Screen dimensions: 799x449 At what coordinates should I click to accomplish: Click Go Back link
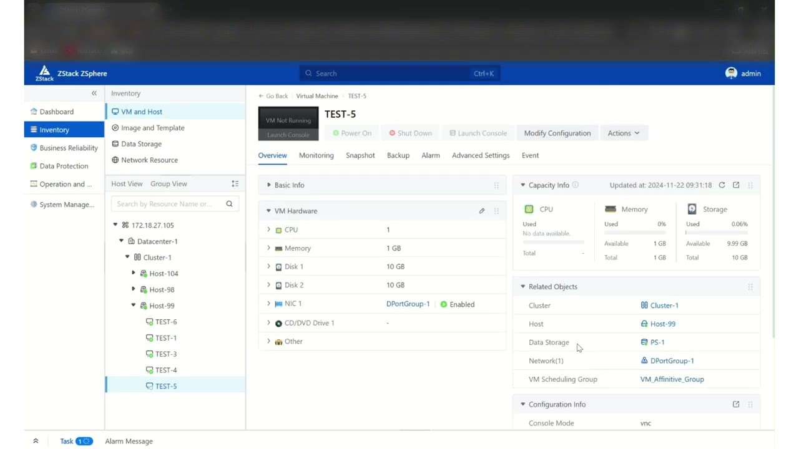pyautogui.click(x=273, y=96)
